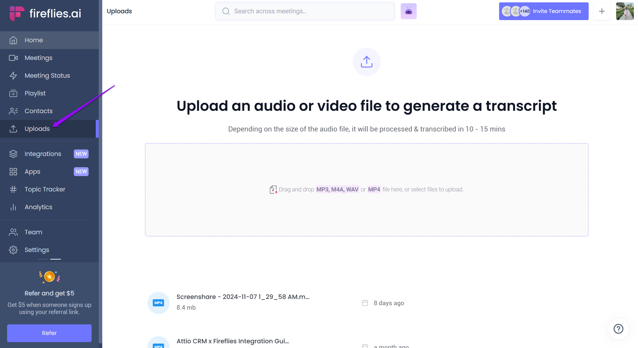This screenshot has height=348, width=638.
Task: Open Contacts from the sidebar icon
Action: tap(13, 111)
